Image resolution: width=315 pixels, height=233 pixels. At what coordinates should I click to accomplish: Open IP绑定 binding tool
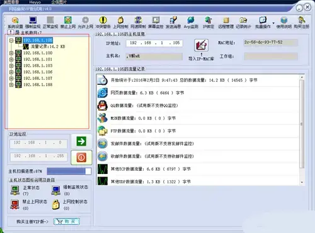[x=209, y=23]
